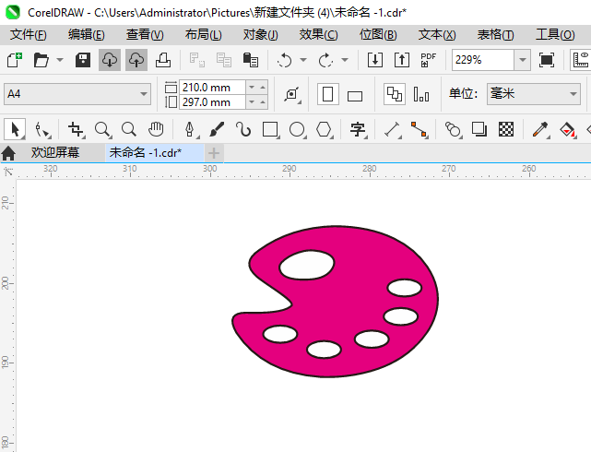Click the Publish to PDF icon
The image size is (591, 452).
coord(428,60)
